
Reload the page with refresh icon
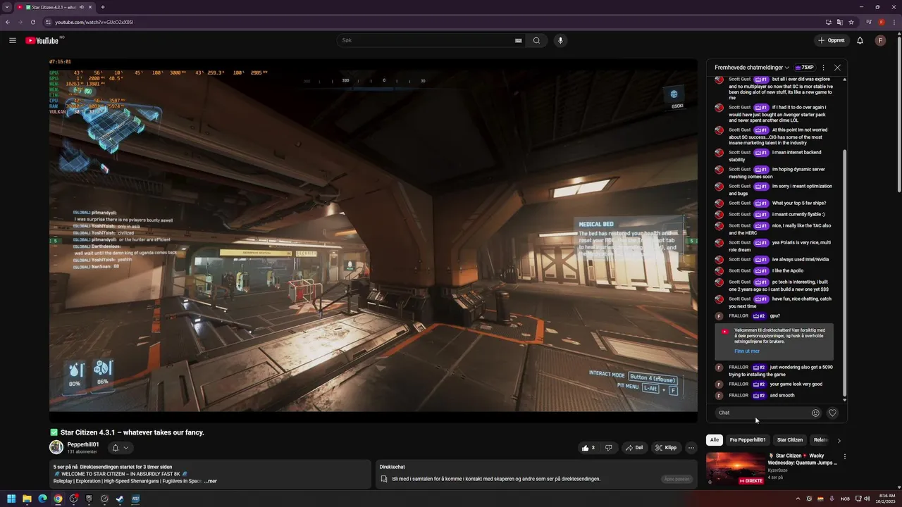(32, 22)
